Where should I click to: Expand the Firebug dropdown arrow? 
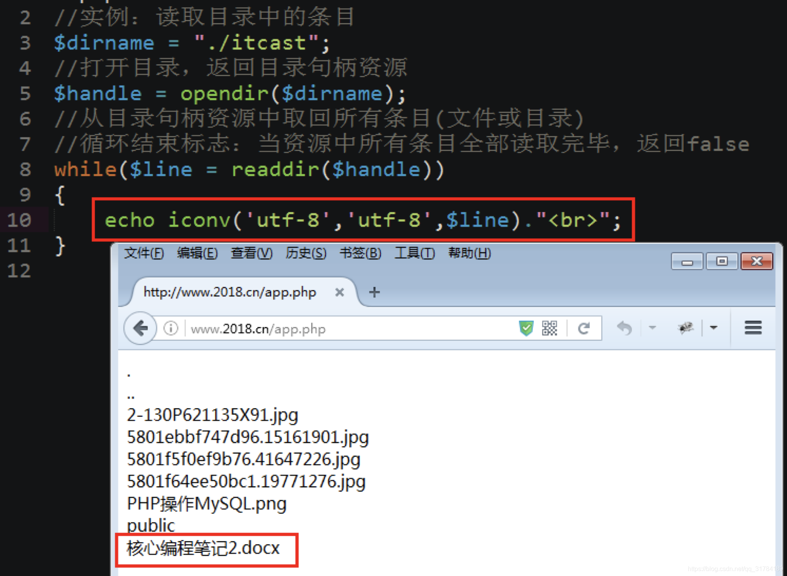(x=714, y=327)
